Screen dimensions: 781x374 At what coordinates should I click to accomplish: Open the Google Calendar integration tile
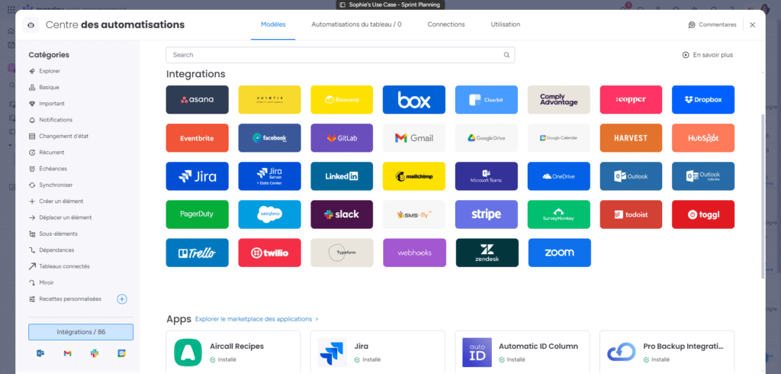click(x=559, y=138)
